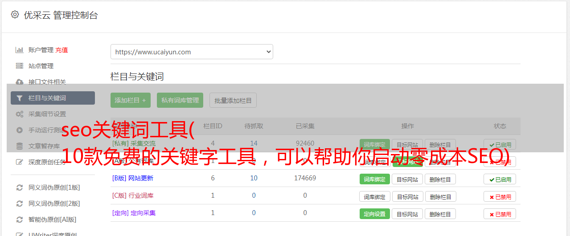This screenshot has height=236, width=570.
Task: Click the 私有词库管理 button
Action: 180,100
